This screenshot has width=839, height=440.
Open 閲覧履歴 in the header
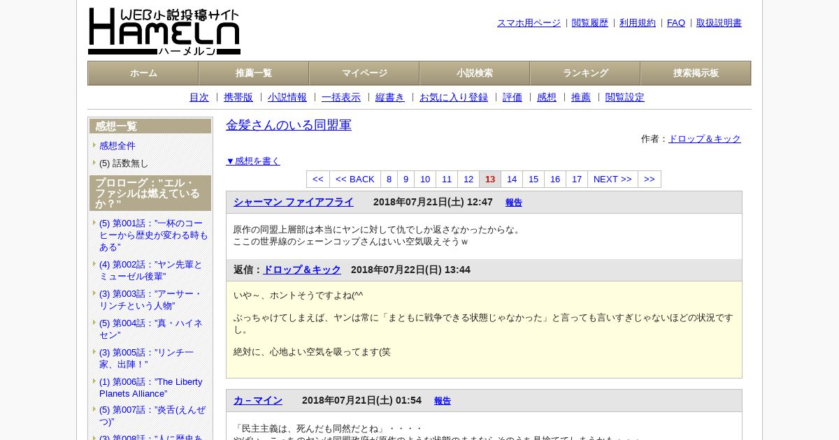coord(590,23)
